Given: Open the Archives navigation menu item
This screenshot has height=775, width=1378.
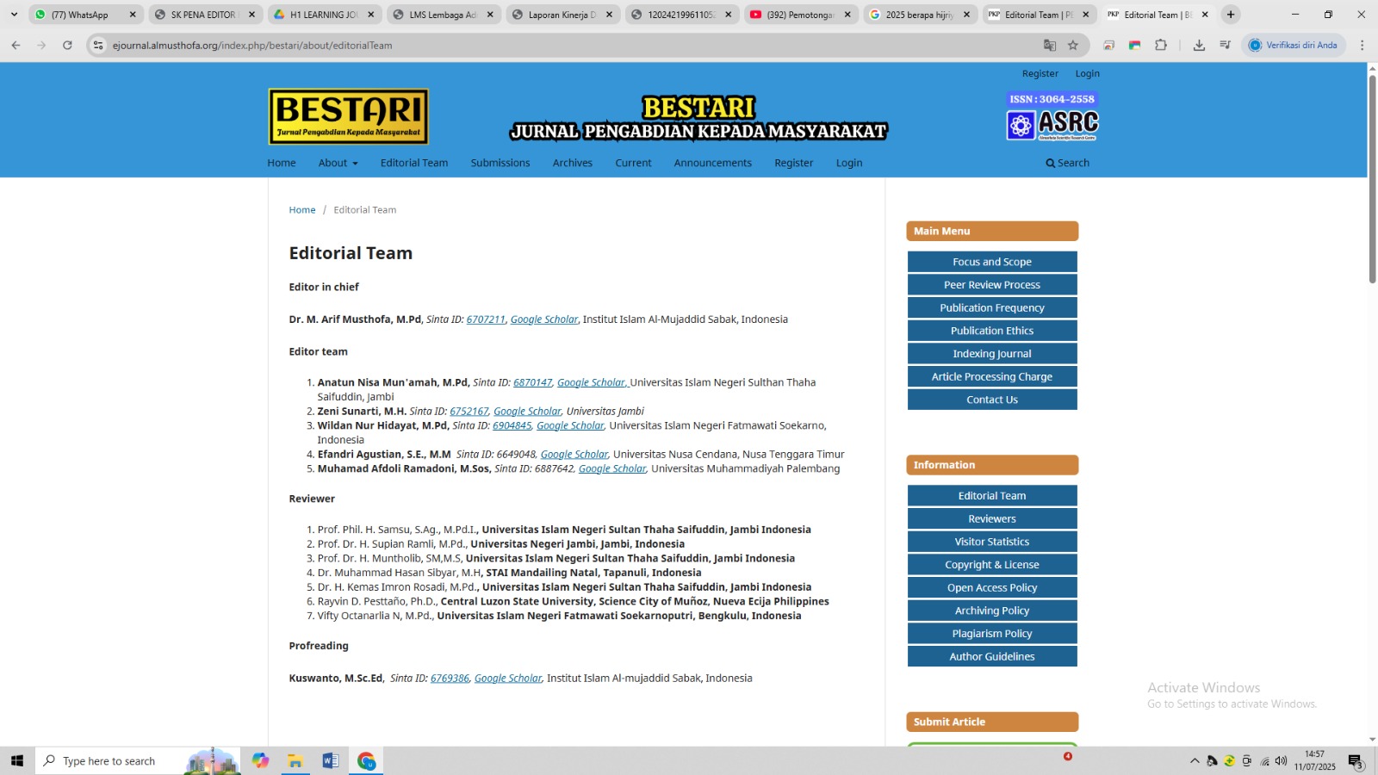Looking at the screenshot, I should (572, 163).
